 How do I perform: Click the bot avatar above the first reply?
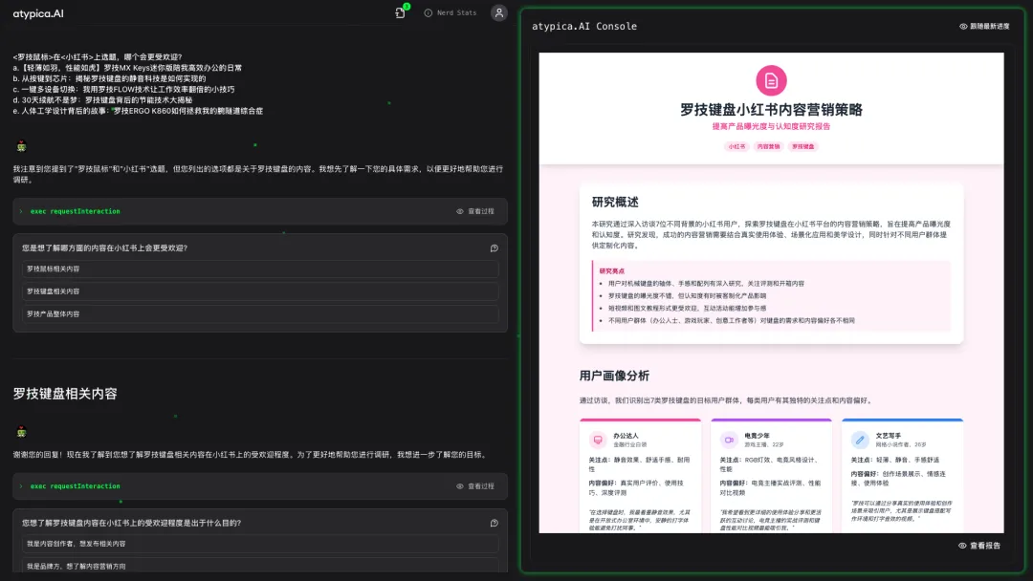[x=21, y=146]
